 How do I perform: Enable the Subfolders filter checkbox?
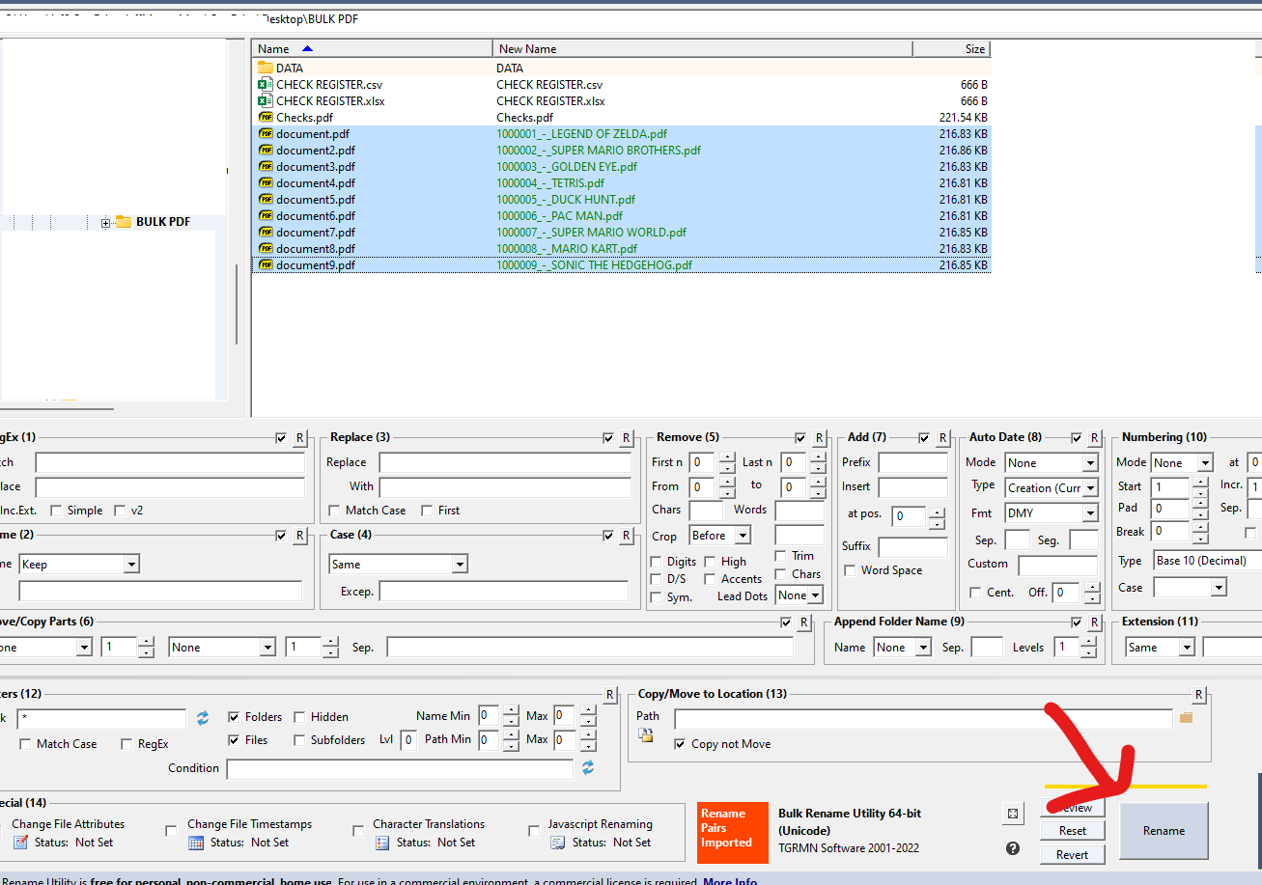[x=299, y=739]
